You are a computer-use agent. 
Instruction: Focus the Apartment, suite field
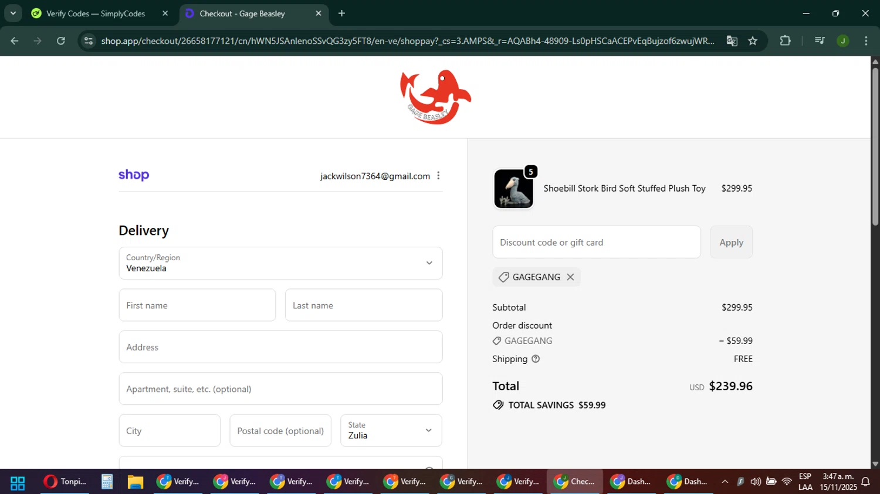click(x=280, y=389)
